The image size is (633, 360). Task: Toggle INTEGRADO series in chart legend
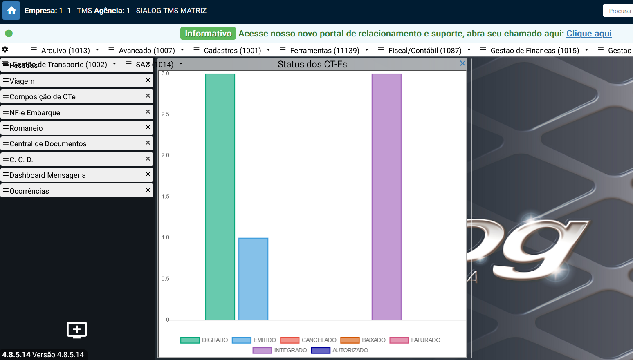tap(280, 350)
